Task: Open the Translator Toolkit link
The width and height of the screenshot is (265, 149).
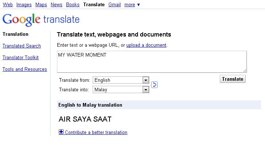Action: [20, 57]
